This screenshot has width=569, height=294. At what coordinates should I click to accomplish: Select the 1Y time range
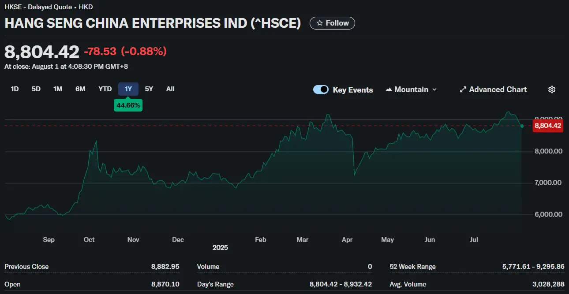(x=128, y=89)
